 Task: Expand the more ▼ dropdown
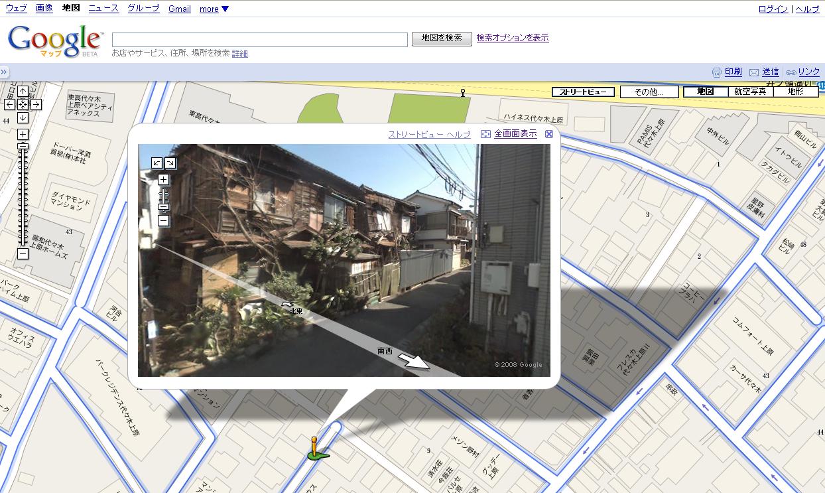tap(214, 9)
